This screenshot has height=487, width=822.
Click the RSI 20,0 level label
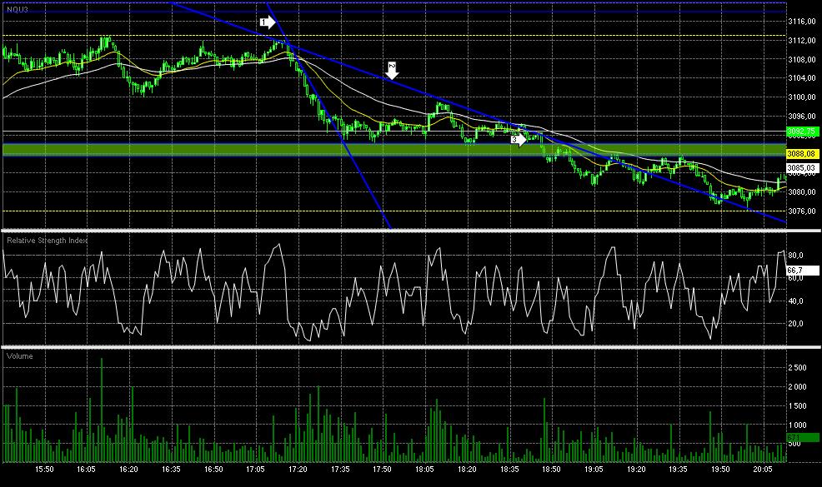point(795,324)
